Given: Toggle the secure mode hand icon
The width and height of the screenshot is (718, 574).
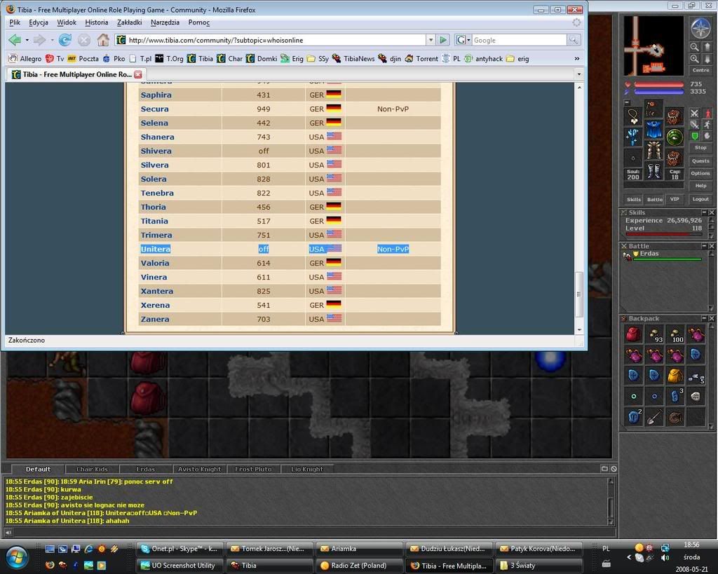Looking at the screenshot, I should point(707,136).
